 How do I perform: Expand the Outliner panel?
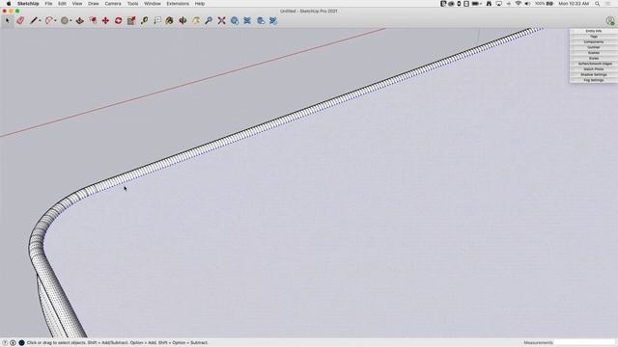(594, 47)
